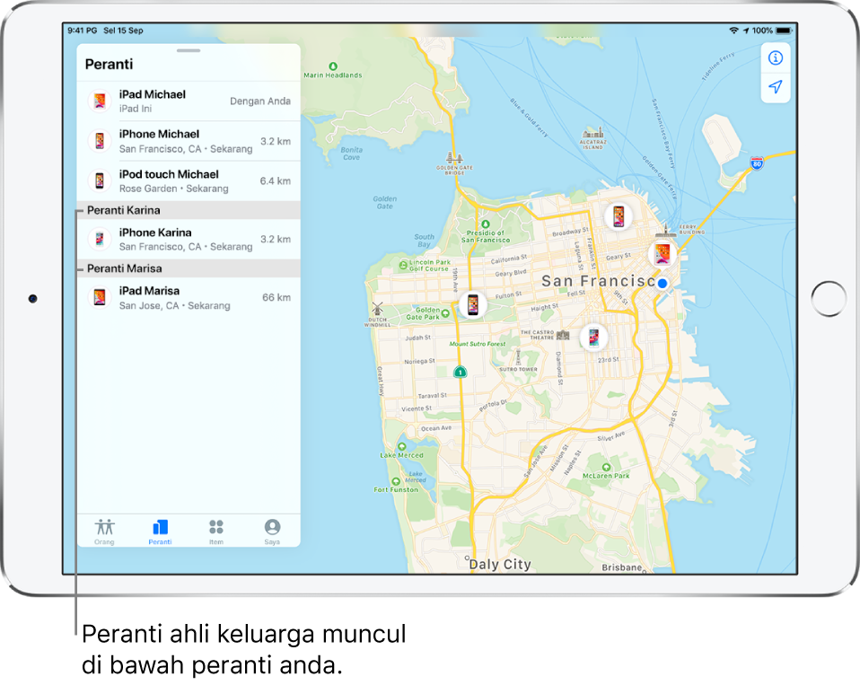Switch to the Item tab
The image size is (860, 685).
tap(216, 531)
